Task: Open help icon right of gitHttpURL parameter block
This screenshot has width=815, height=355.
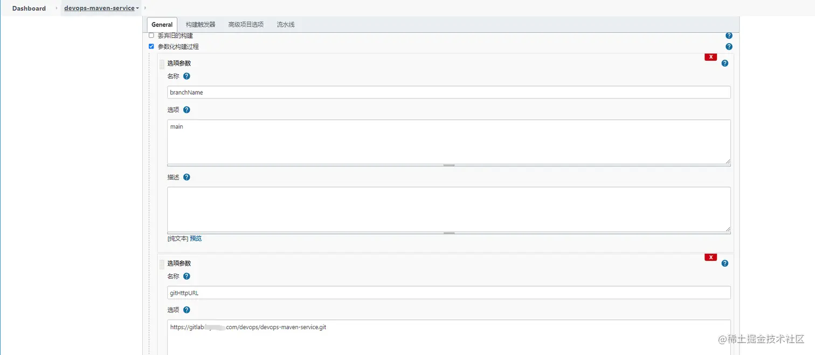Action: (724, 263)
